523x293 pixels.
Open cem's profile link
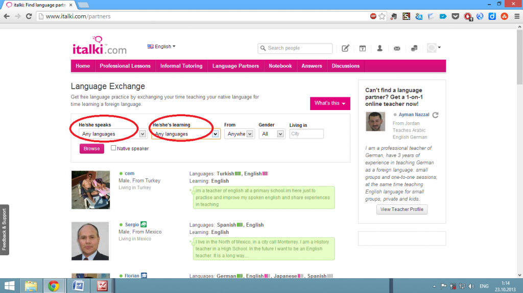click(x=129, y=173)
